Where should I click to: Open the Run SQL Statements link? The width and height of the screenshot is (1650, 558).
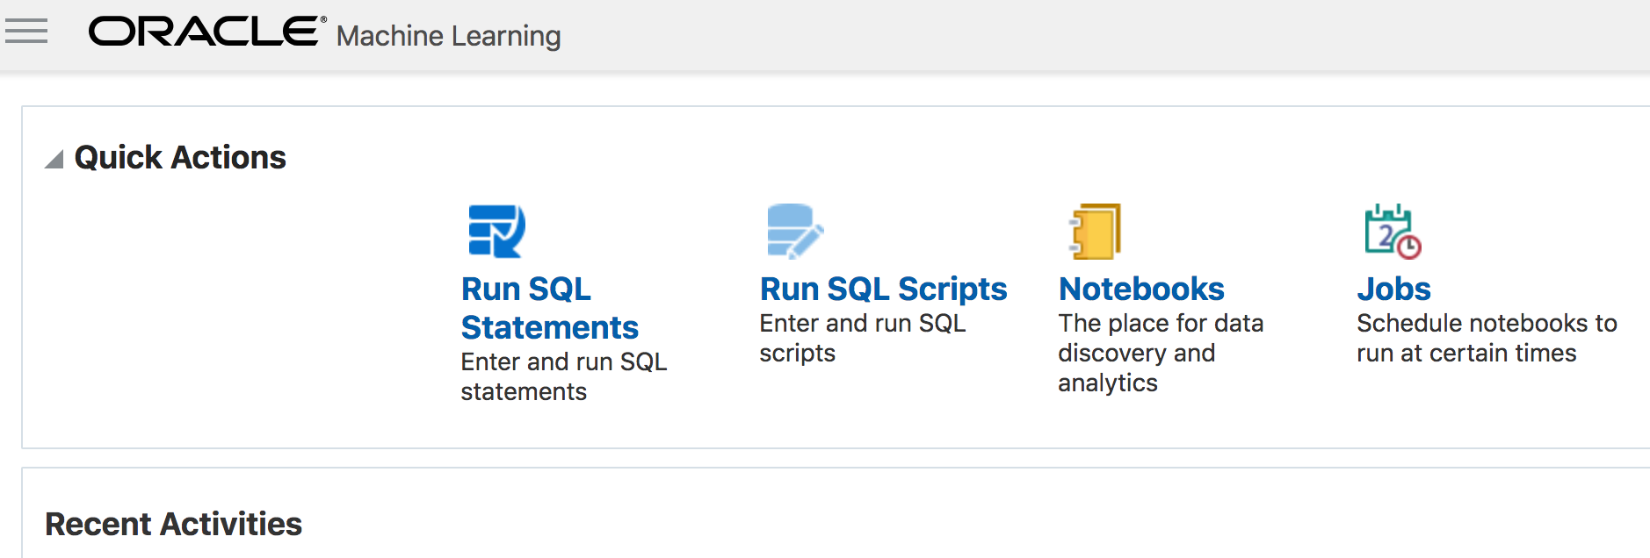tap(549, 308)
